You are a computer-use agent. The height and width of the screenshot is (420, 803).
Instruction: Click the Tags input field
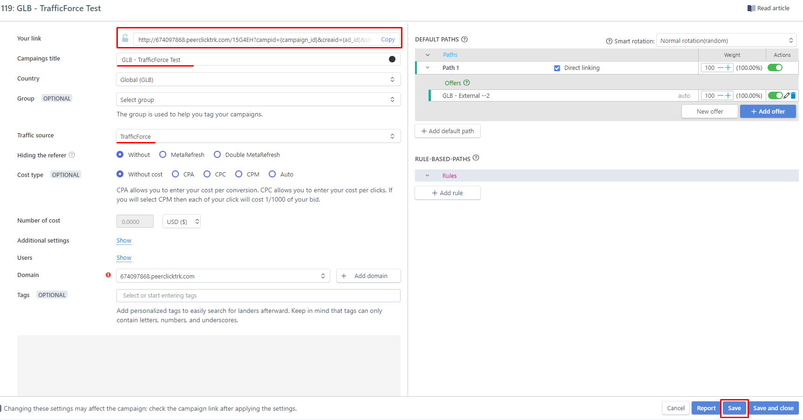coord(258,296)
